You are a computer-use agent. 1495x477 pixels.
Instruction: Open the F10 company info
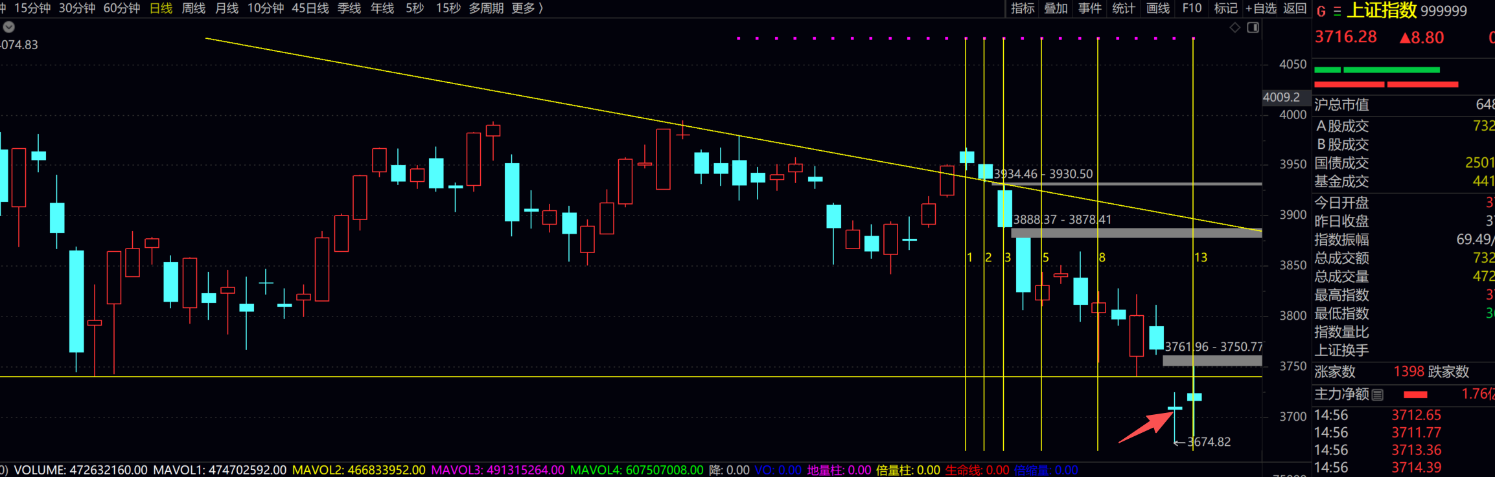click(1192, 8)
